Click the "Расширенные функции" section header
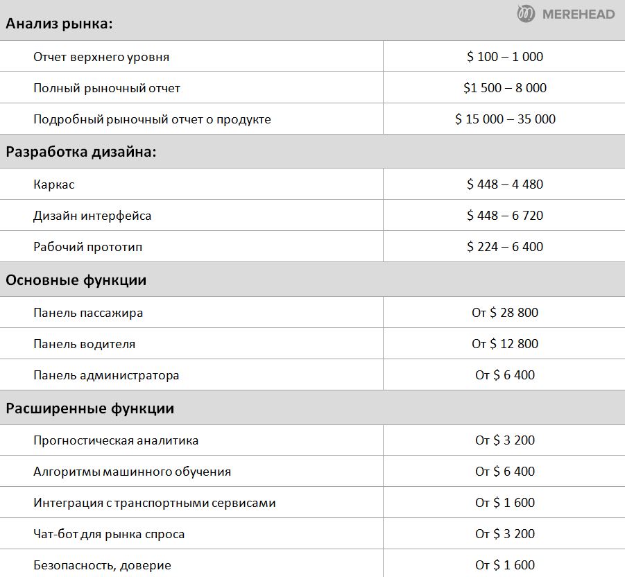 [x=90, y=408]
